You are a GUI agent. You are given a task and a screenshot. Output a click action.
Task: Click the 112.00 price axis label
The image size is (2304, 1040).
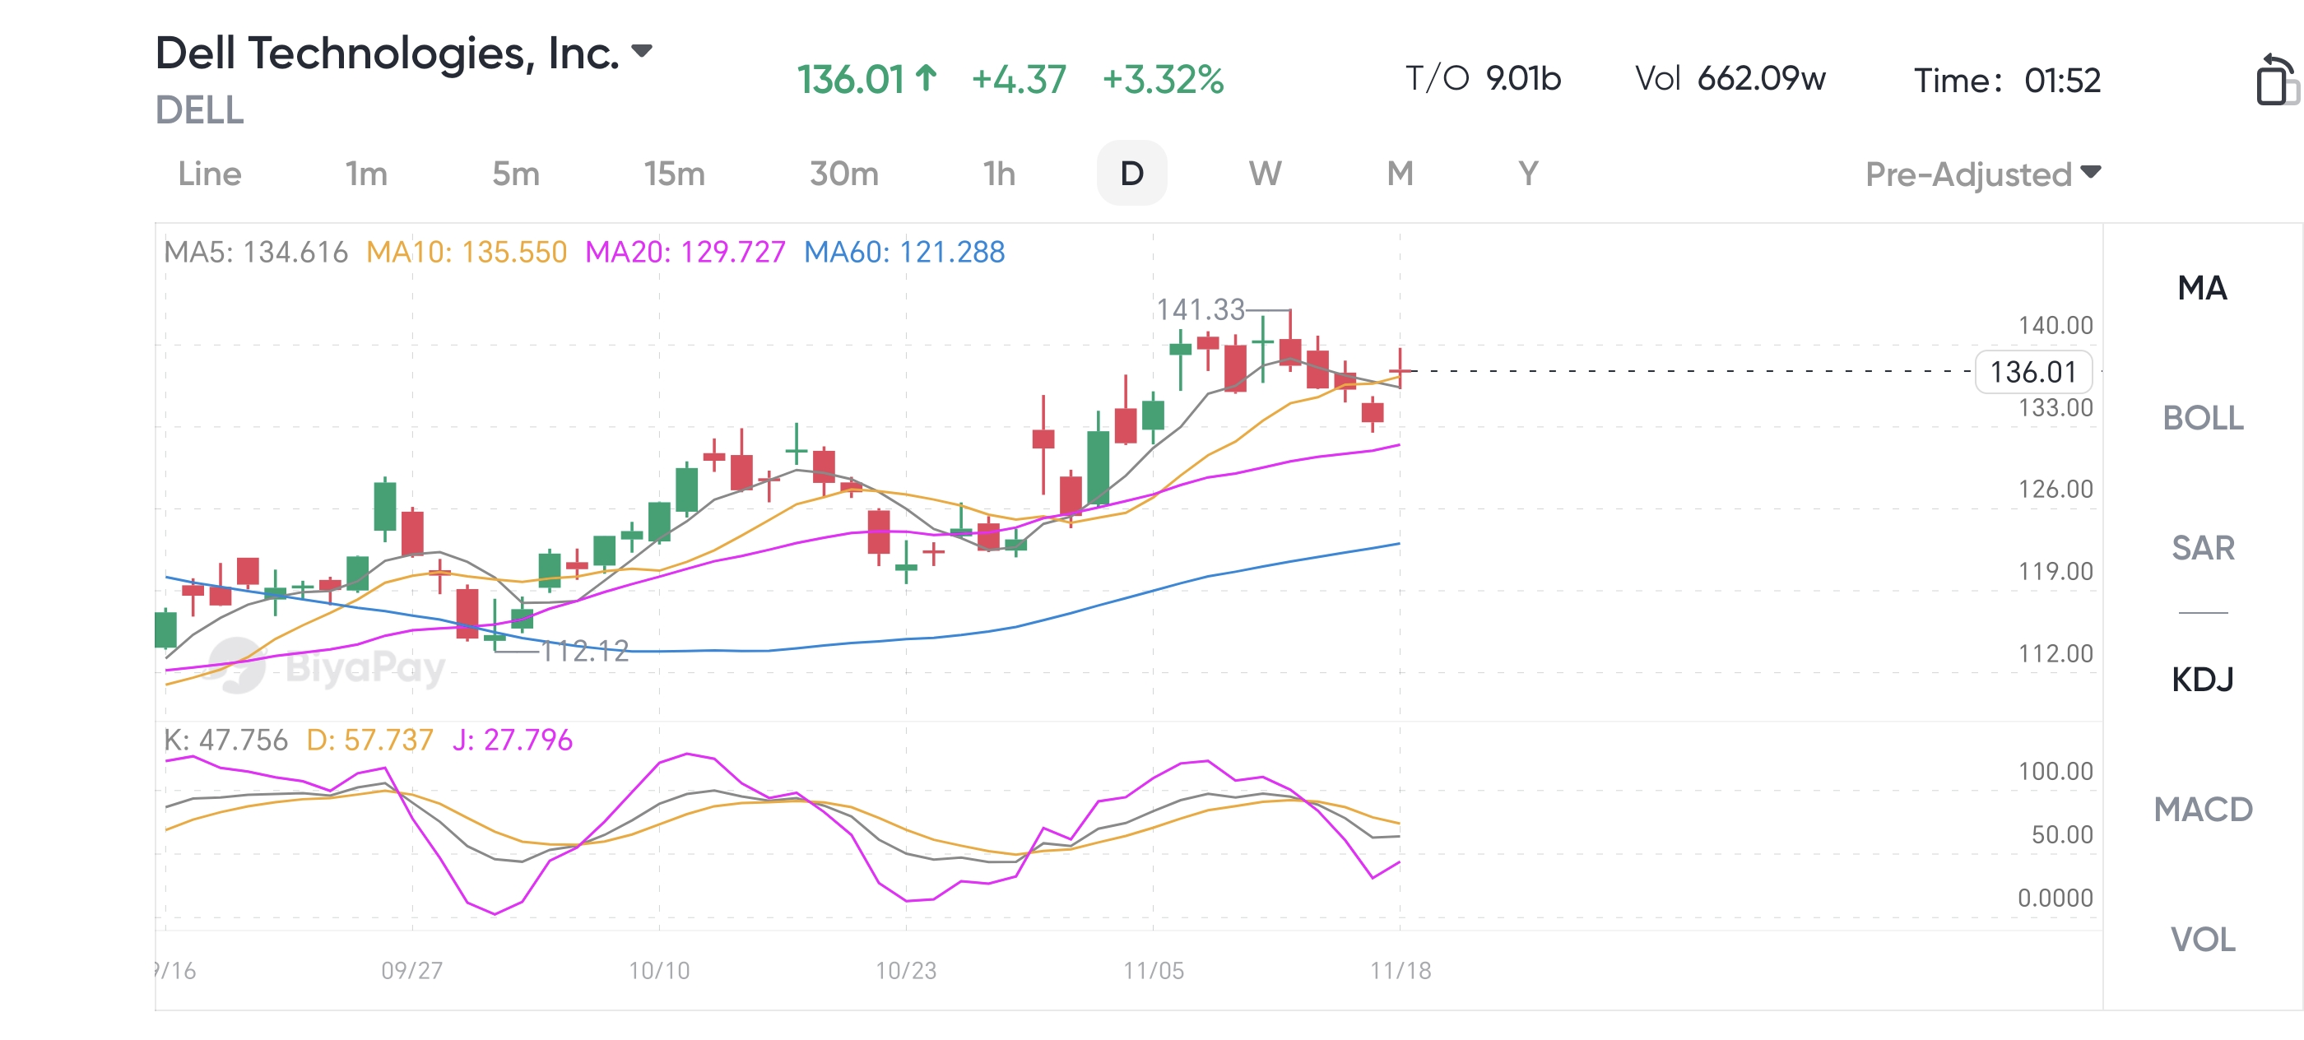(2055, 653)
